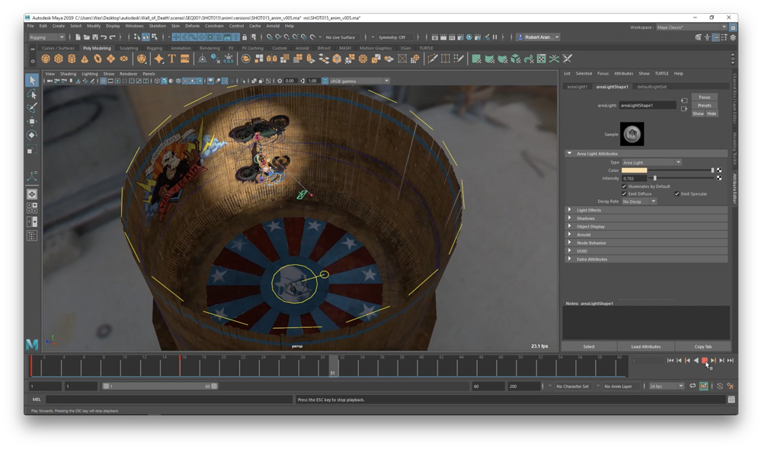Open the Decay Rate dropdown
The width and height of the screenshot is (762, 449).
click(x=639, y=202)
